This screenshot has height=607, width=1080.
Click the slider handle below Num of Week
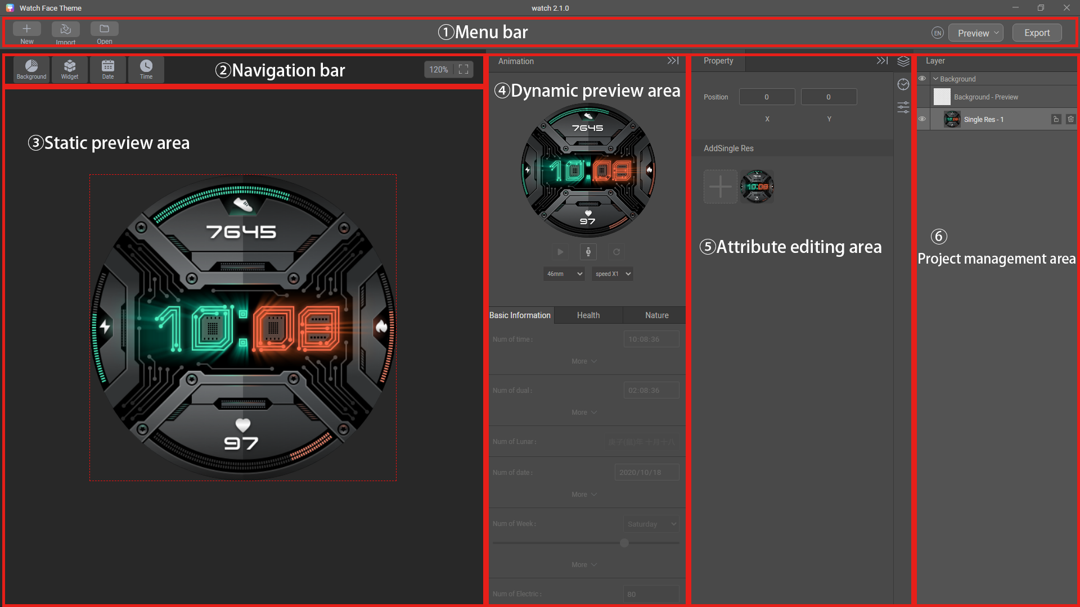[624, 543]
